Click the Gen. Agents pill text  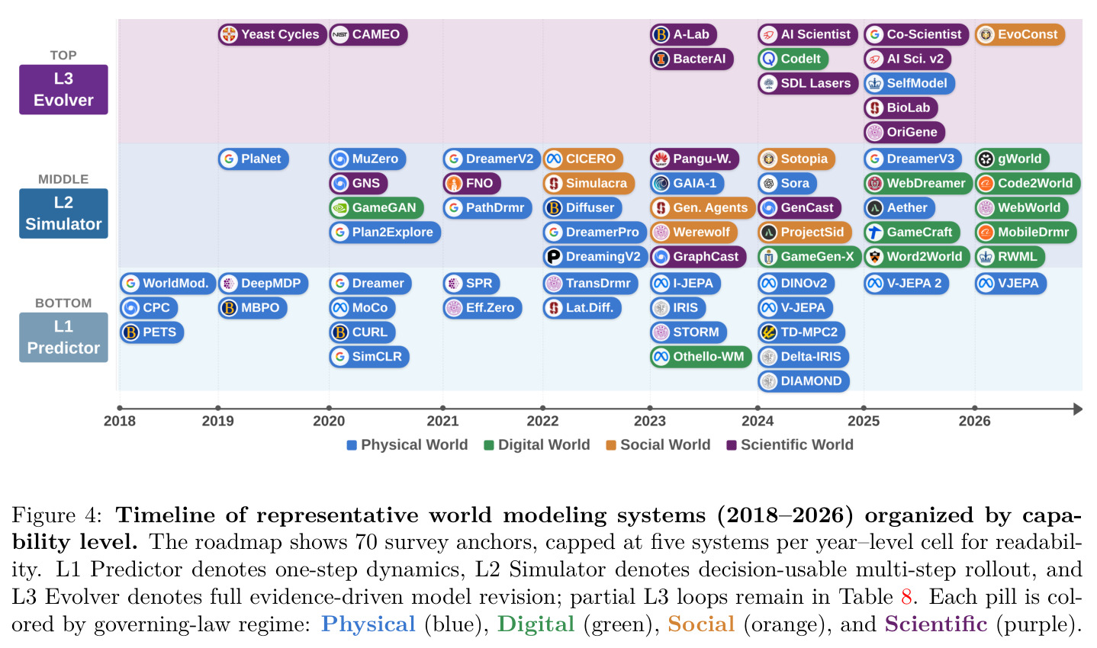point(710,207)
